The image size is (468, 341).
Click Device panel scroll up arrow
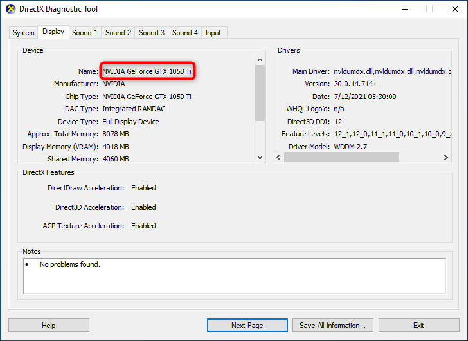pos(260,60)
